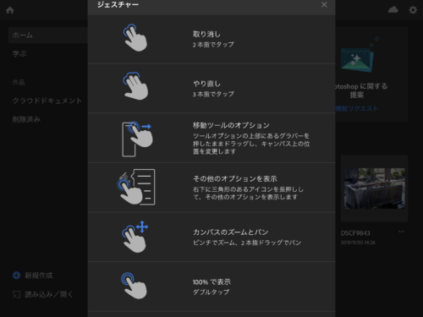The height and width of the screenshot is (317, 423).
Task: Click the 新規作成 create new button
Action: pos(33,276)
